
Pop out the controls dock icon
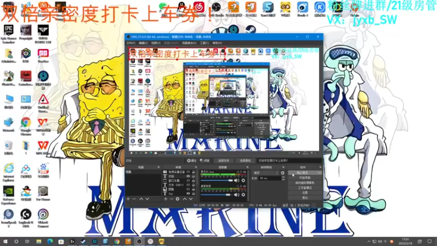pyautogui.click(x=320, y=167)
